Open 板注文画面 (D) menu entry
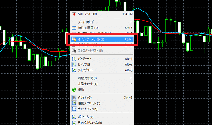 102,28
